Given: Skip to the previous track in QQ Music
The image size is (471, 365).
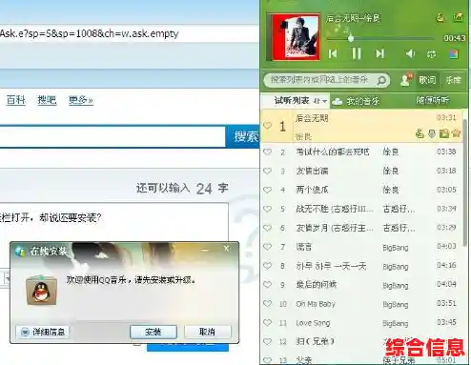Looking at the screenshot, I should tap(333, 53).
